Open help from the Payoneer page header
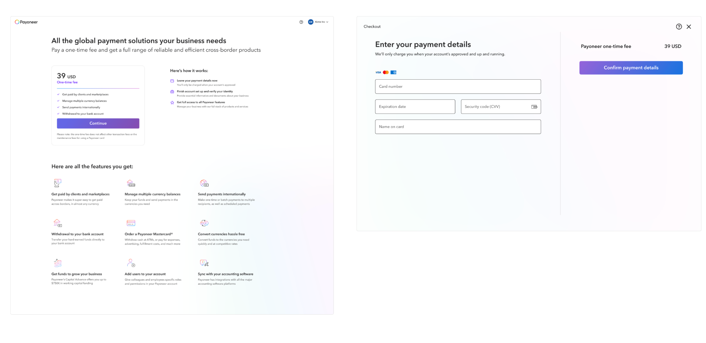This screenshot has width=706, height=343. pos(301,22)
